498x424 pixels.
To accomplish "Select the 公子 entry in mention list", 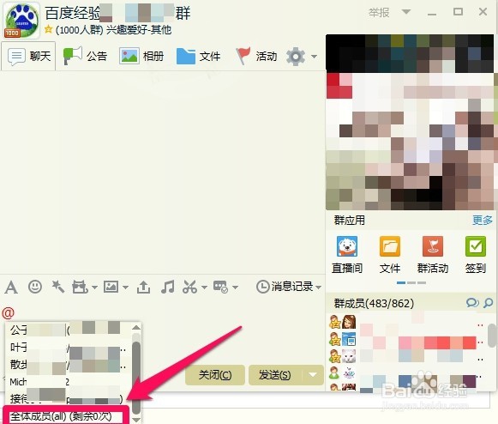I will click(x=69, y=330).
